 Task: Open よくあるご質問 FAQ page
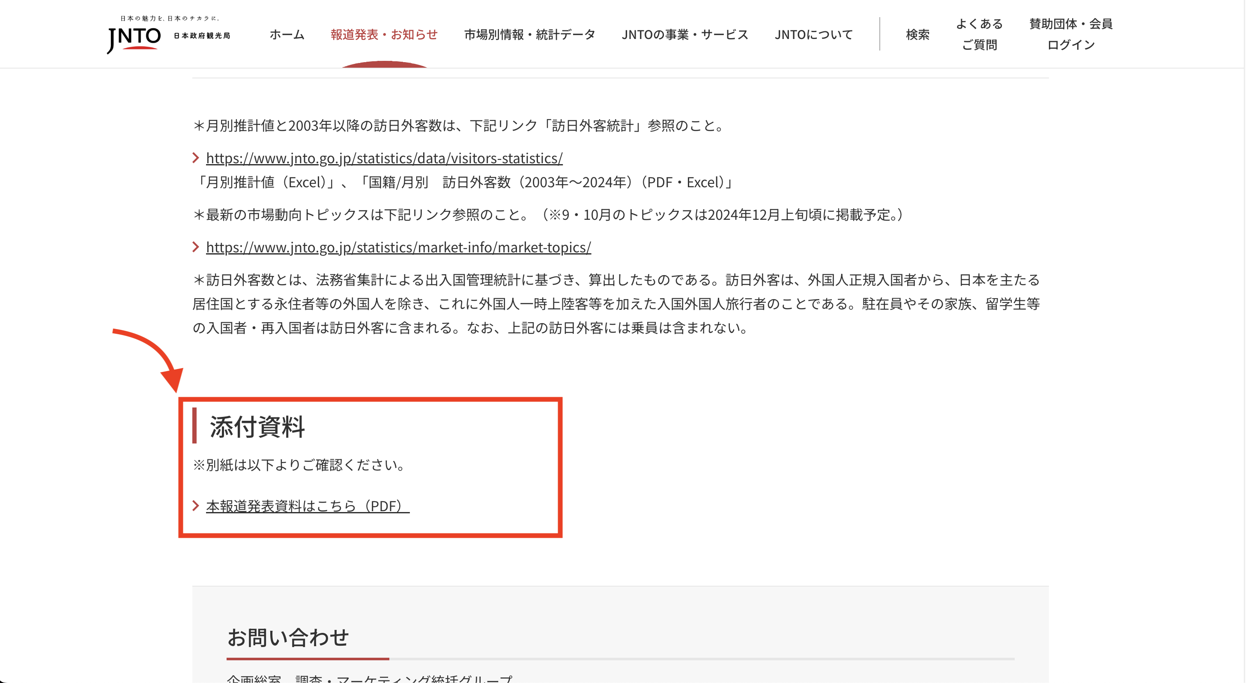click(980, 34)
